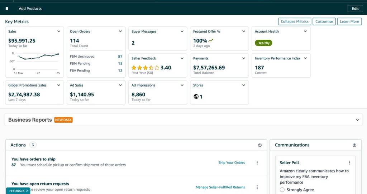Click the Featured Offer trend arrow icon
Image resolution: width=367 pixels, height=194 pixels.
pyautogui.click(x=211, y=40)
